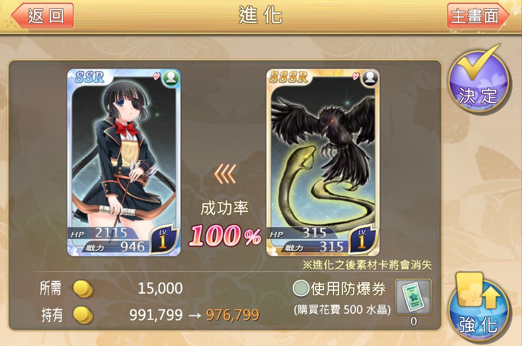Enable 使用防爆券 radio option
Image resolution: width=522 pixels, height=346 pixels.
point(301,288)
